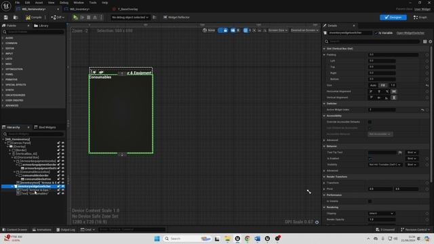Viewport: 434px width, 244px height.
Task: Select Fill size option
Action: pos(382,85)
